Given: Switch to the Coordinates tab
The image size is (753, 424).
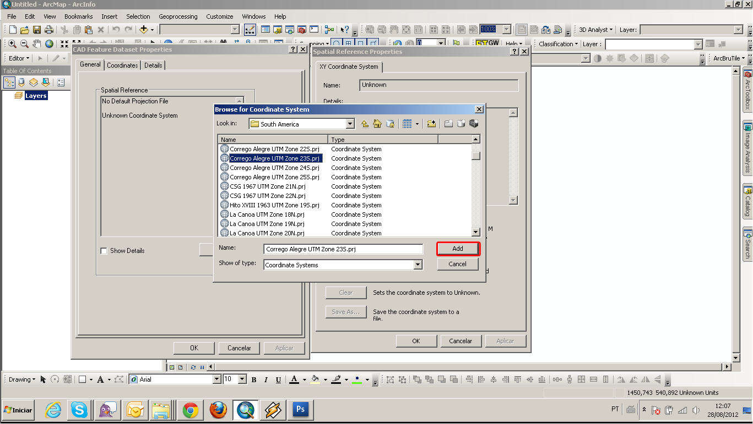Looking at the screenshot, I should point(122,65).
